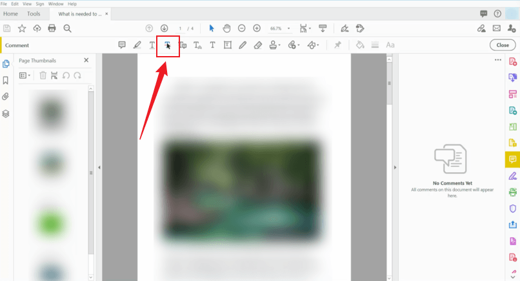Screen dimensions: 520x281
Task: Open the Aa text properties
Action: (390, 45)
